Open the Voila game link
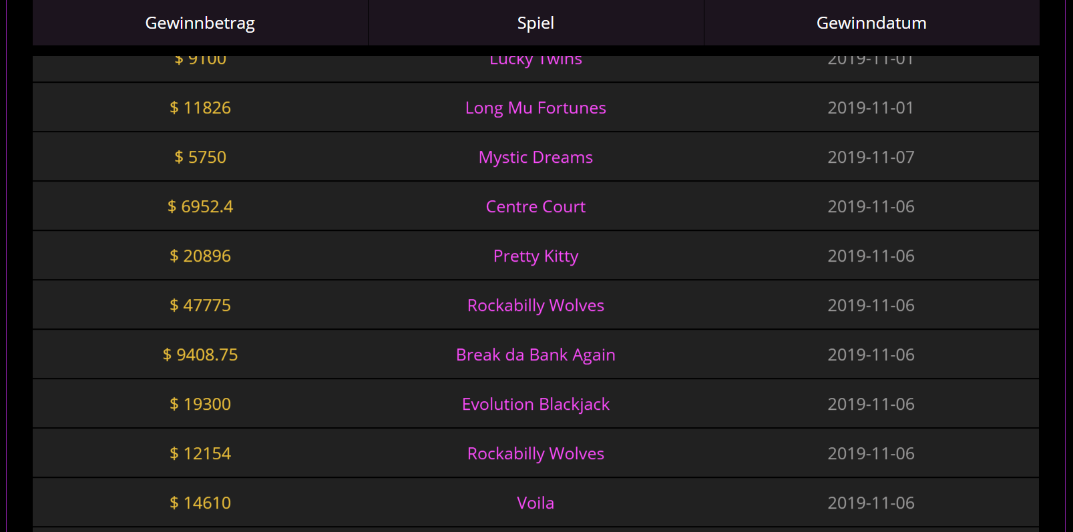 click(535, 503)
